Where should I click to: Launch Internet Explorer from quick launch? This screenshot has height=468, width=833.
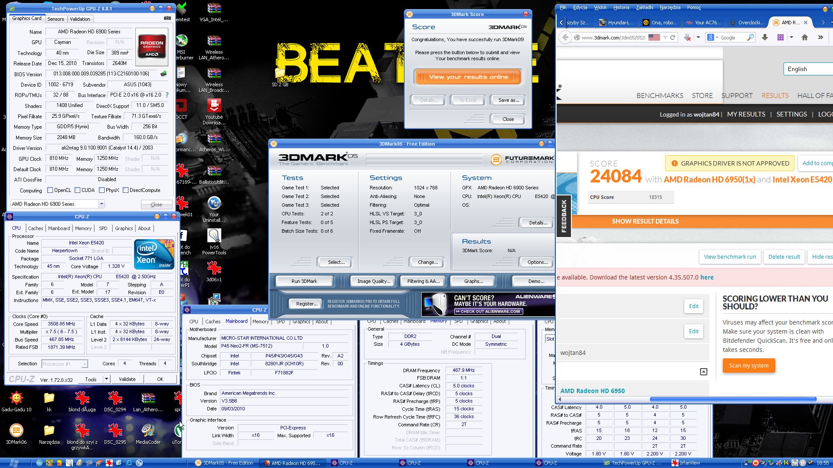[129, 463]
